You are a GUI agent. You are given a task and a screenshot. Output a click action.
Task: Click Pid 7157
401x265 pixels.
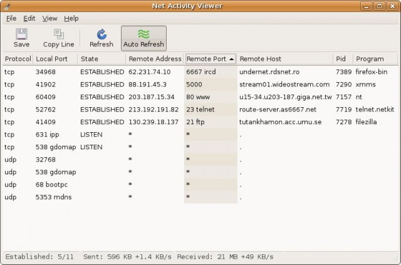(344, 97)
